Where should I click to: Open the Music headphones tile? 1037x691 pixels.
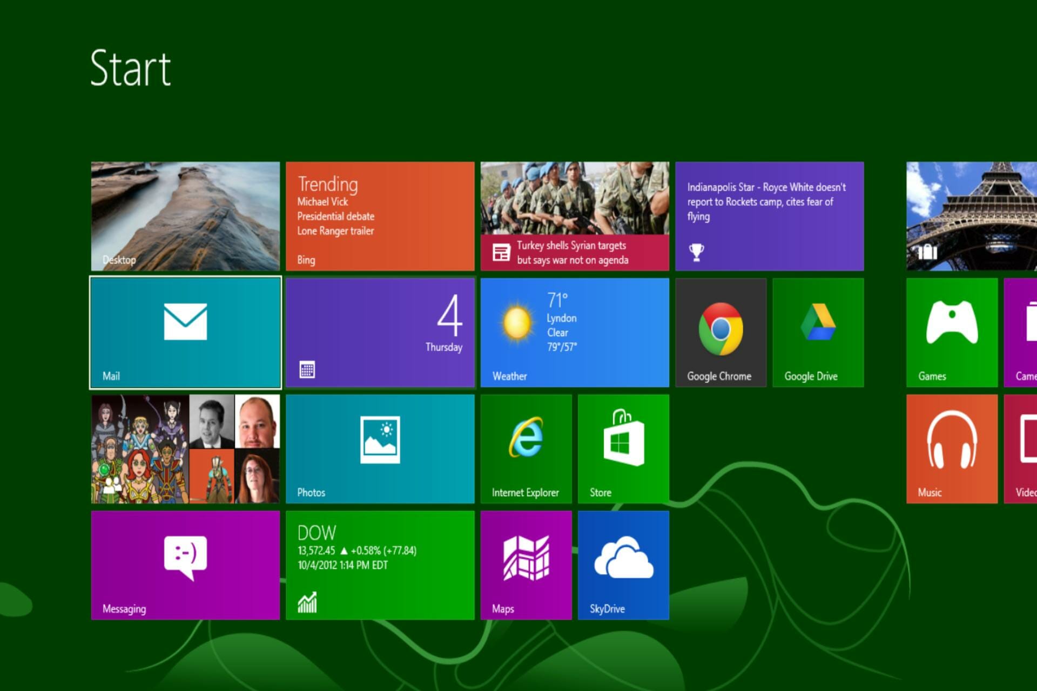coord(952,449)
